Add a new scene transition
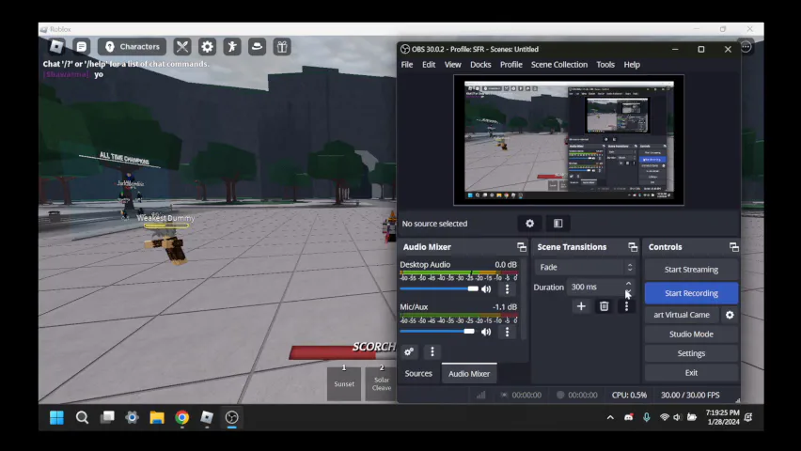This screenshot has width=801, height=451. 581,306
